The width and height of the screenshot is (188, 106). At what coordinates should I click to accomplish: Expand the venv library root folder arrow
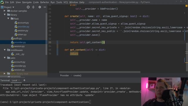[x=5, y=74]
